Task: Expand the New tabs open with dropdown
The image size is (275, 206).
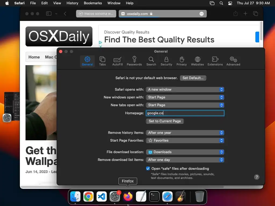Action: point(185,105)
